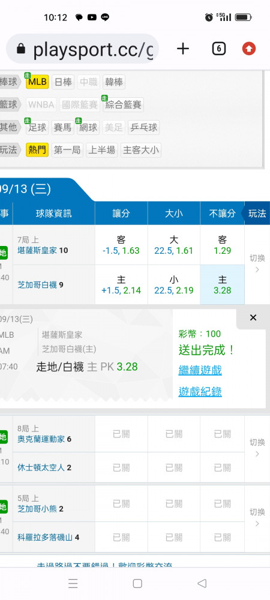The width and height of the screenshot is (270, 600).
Task: Pick 主 +1.5, 2.14 spread odds
Action: point(121,285)
